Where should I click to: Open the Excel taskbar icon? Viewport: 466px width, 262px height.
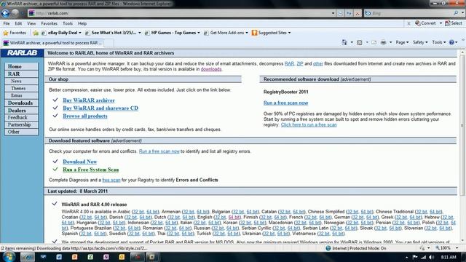[90, 257]
